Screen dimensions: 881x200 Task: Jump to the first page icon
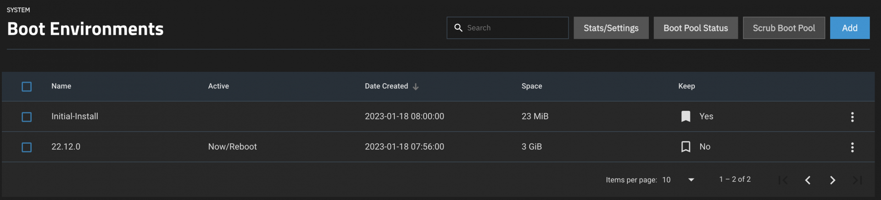783,180
